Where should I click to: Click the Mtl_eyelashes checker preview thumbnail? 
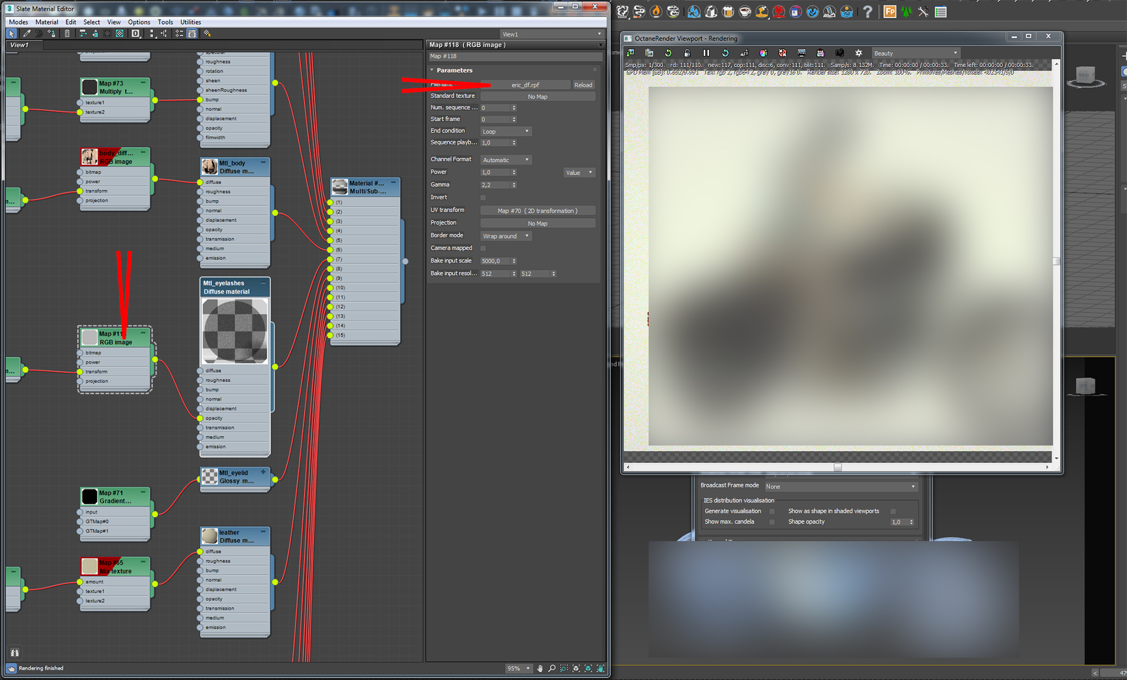(235, 331)
